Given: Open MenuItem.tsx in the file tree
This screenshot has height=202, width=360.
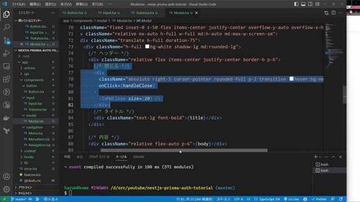Looking at the screenshot, I should point(35,139).
